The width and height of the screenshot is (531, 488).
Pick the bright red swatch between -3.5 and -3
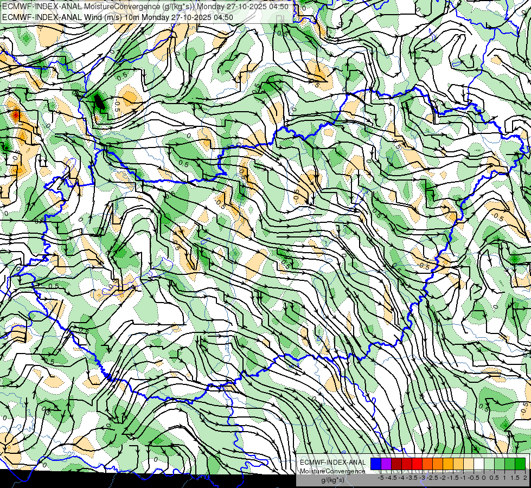click(417, 464)
